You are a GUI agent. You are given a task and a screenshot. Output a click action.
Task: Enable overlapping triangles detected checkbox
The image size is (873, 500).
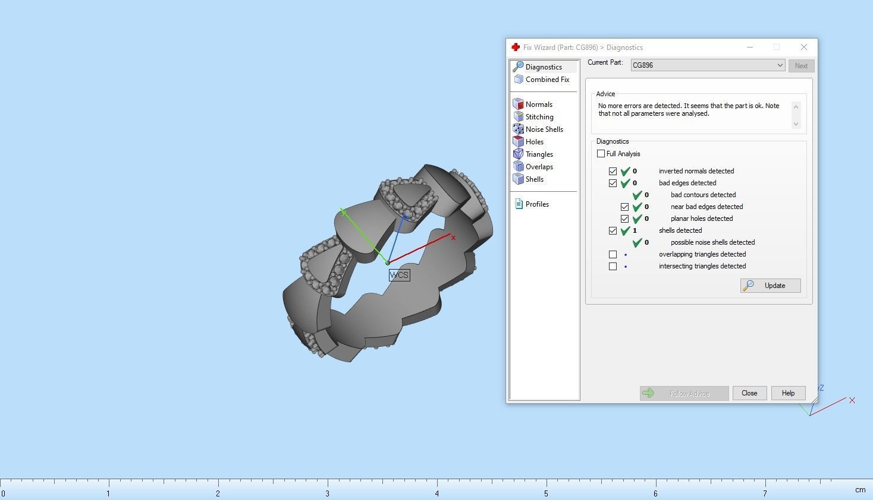(613, 254)
